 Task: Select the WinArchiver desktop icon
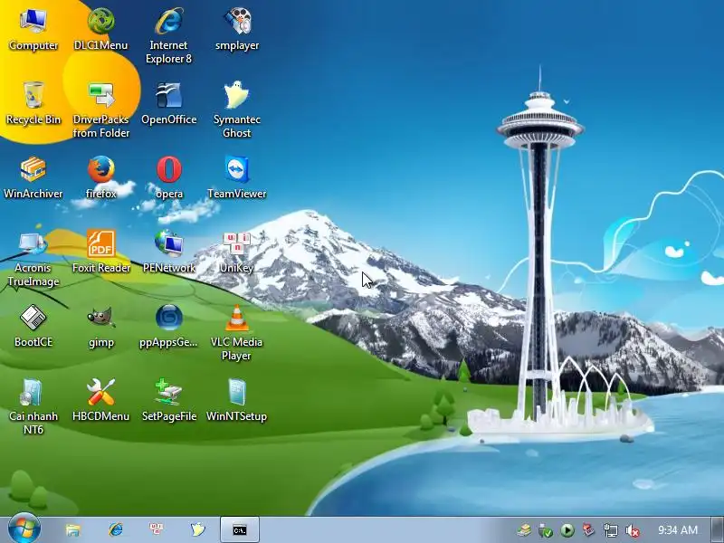coord(33,177)
